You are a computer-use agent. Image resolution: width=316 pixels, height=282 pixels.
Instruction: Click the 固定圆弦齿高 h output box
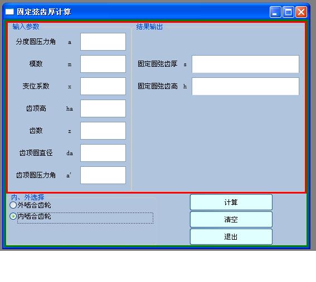point(245,86)
